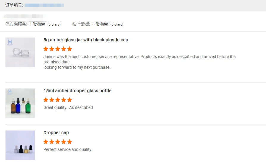Open the 15ml dropper bottle product image
Image resolution: width=266 pixels, height=164 pixels.
pyautogui.click(x=20, y=103)
